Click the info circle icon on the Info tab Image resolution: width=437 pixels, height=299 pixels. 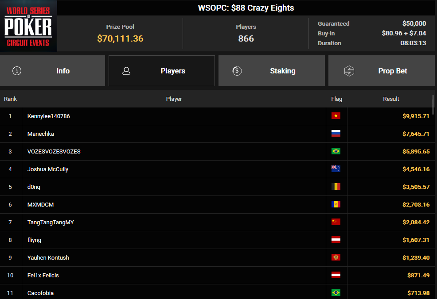[17, 70]
